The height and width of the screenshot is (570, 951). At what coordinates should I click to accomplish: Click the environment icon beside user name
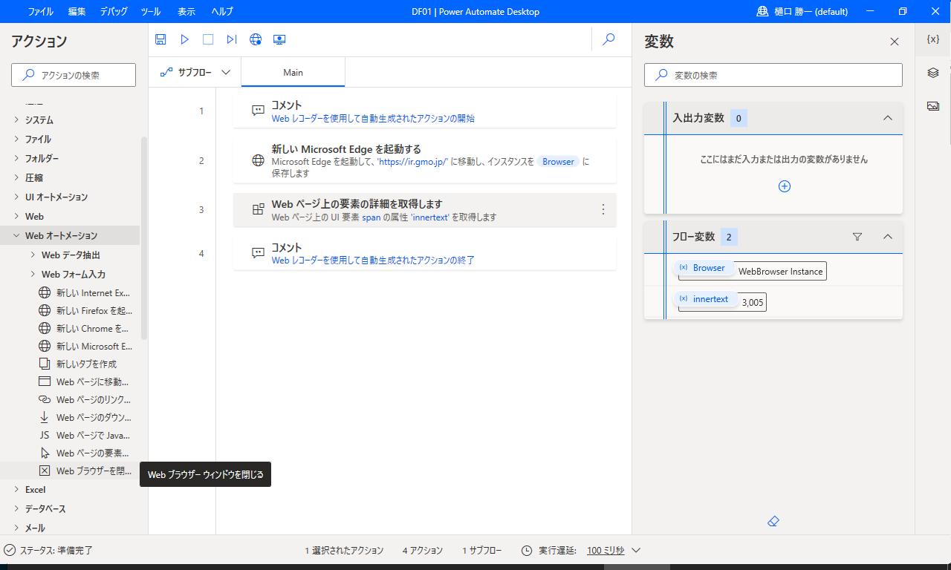(762, 11)
